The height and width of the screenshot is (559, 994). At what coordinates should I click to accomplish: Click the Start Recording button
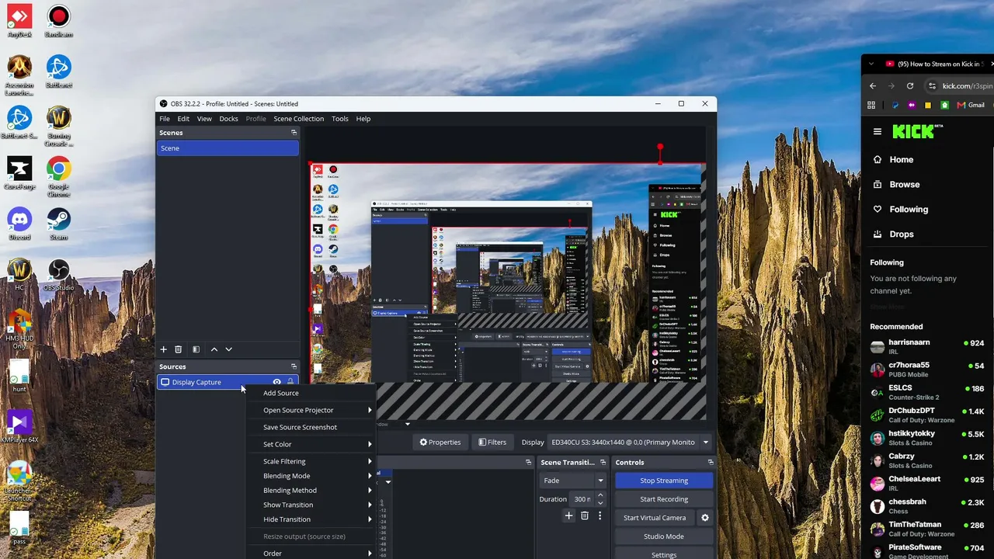664,499
